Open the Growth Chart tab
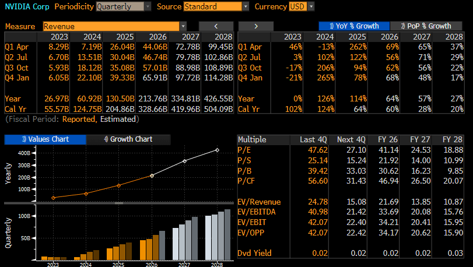The height and width of the screenshot is (267, 473). pyautogui.click(x=128, y=139)
